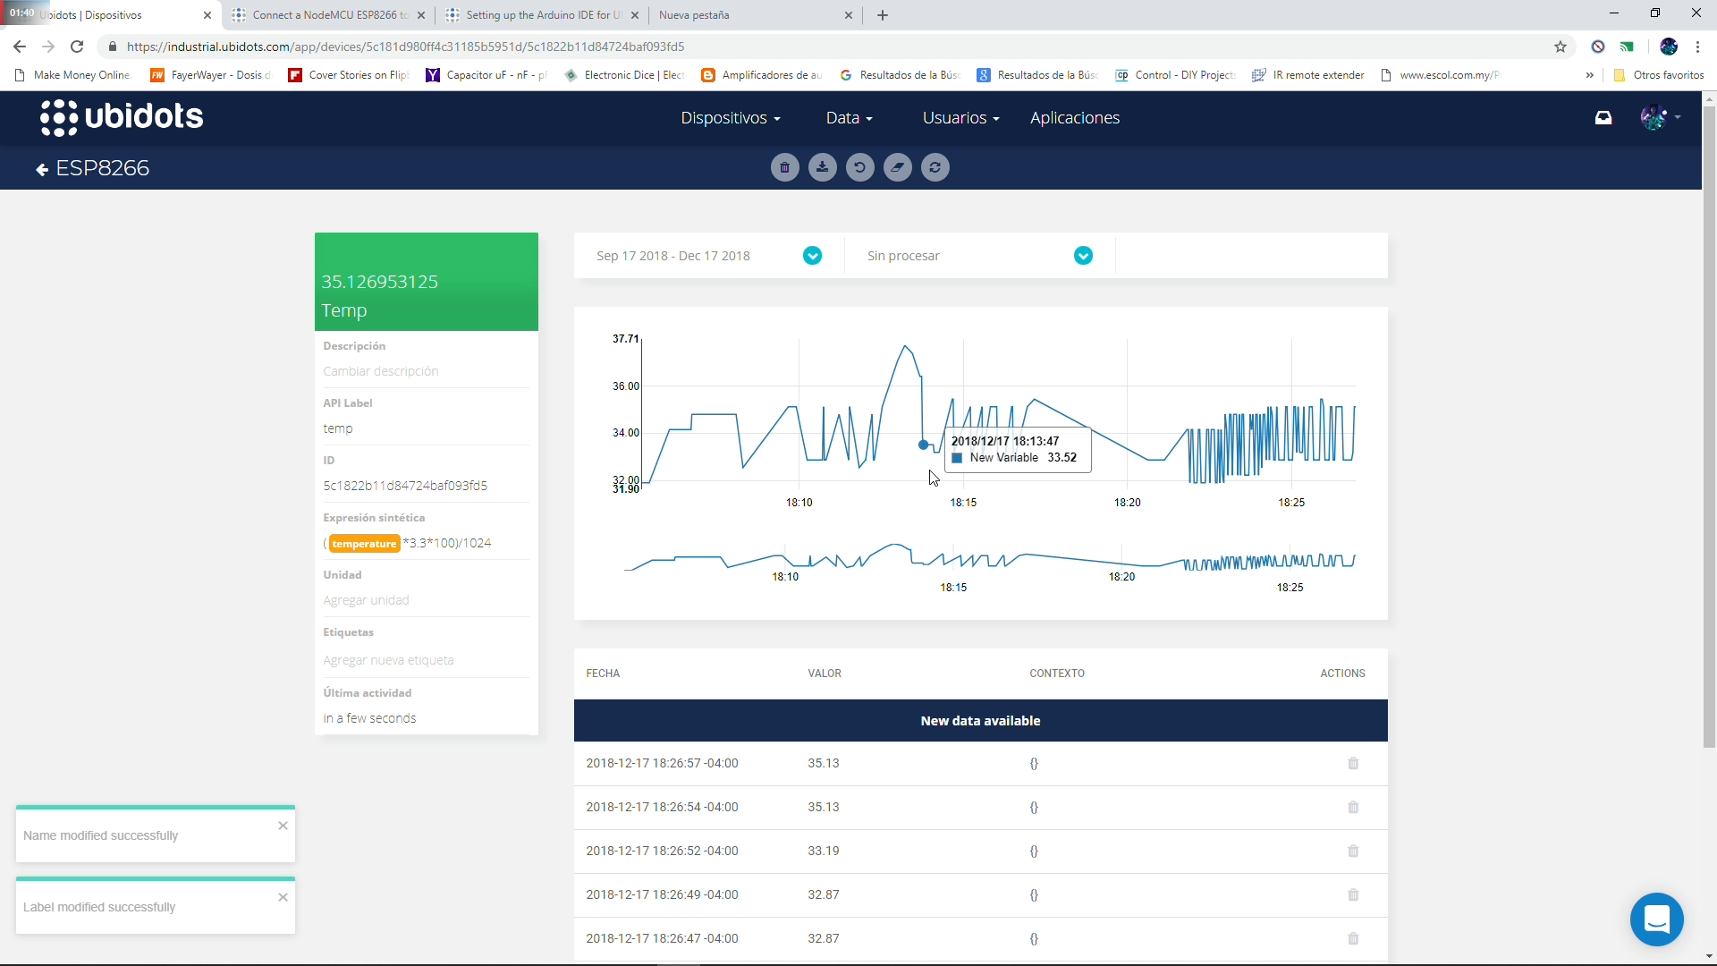Click the VALOR column header

point(825,674)
